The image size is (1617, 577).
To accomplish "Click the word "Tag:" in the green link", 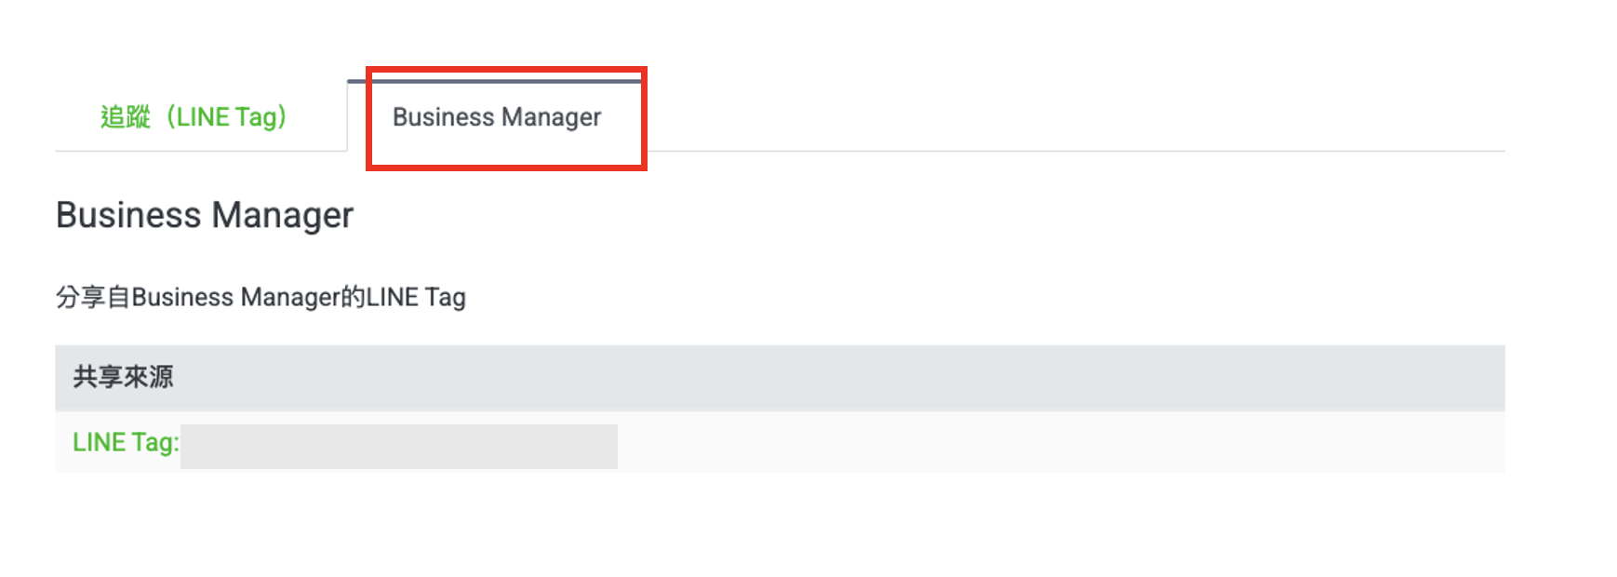I will point(155,442).
